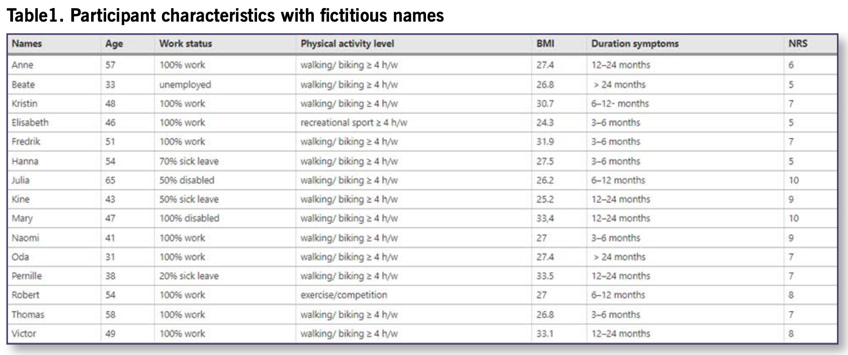This screenshot has width=848, height=355.
Task: Select the 'recreational sport ≥ 4 h/w' cell
Action: point(354,123)
